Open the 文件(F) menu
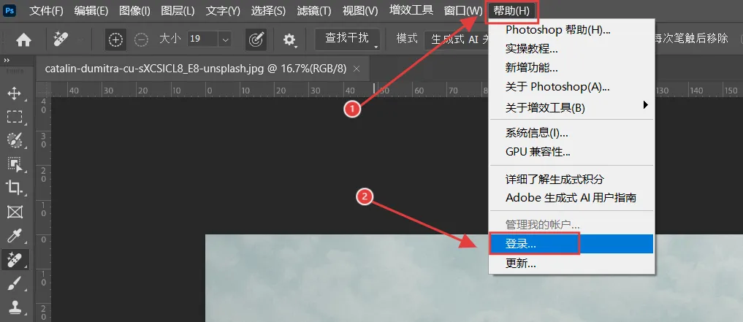The width and height of the screenshot is (743, 322). 47,10
